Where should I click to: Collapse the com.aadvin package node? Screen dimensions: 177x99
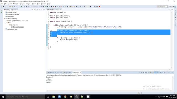(x=8, y=25)
